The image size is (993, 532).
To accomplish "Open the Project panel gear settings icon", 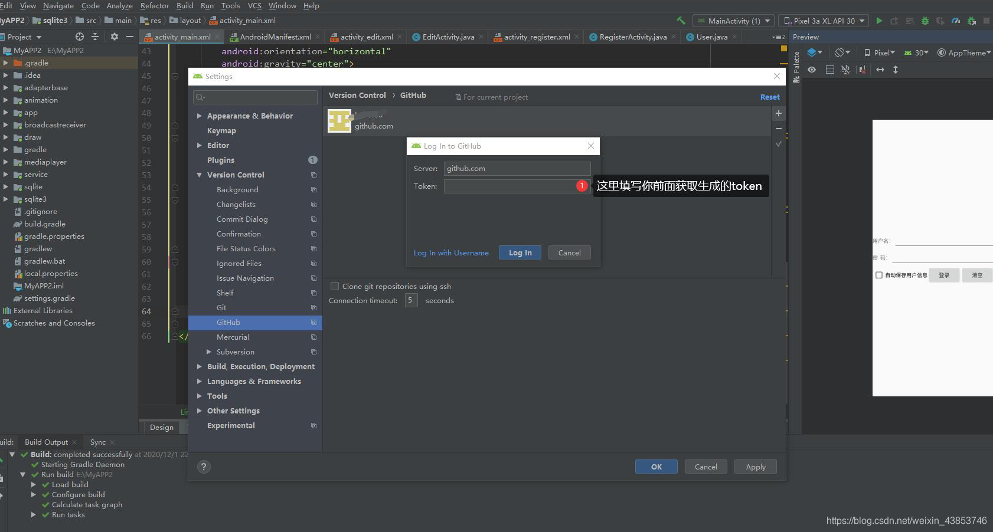I will click(115, 37).
